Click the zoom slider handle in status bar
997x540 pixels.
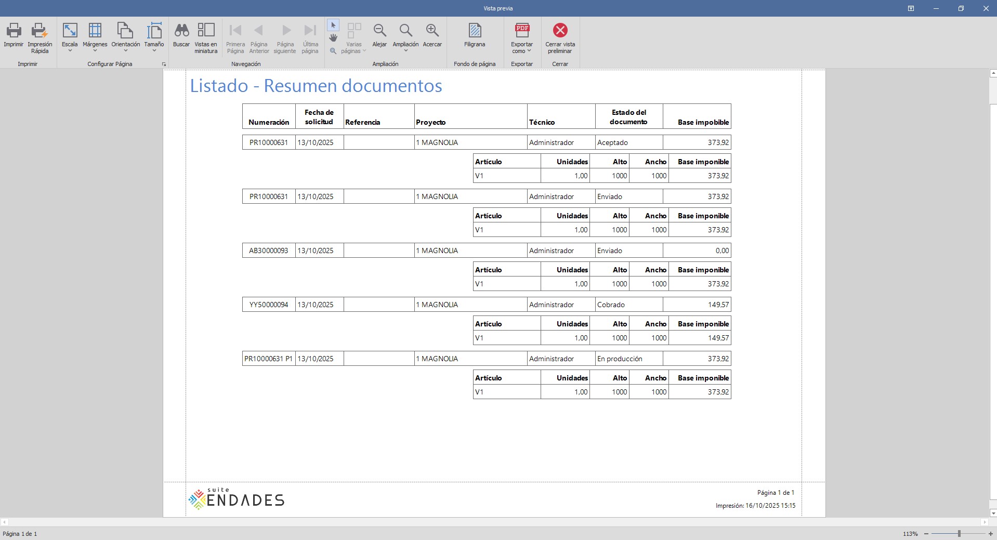pyautogui.click(x=959, y=534)
